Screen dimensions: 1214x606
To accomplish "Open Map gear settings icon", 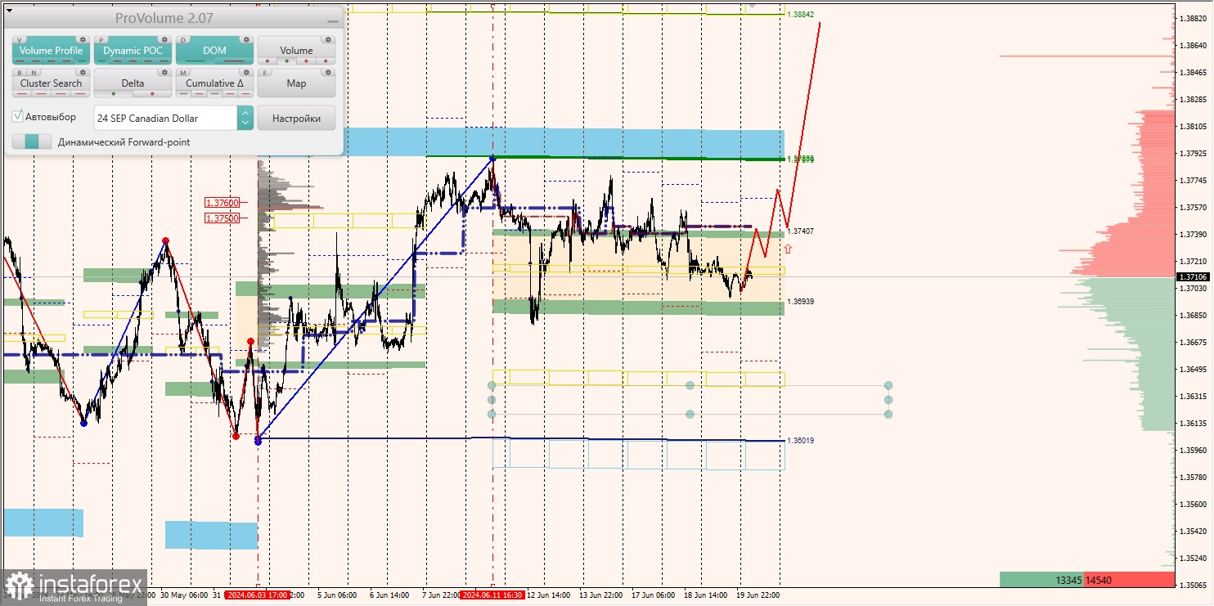I will [328, 72].
